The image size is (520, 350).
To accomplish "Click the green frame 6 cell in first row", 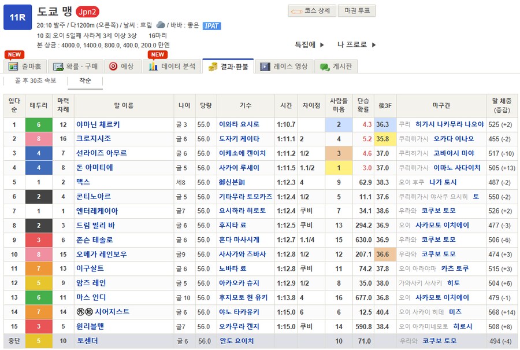I will [39, 124].
